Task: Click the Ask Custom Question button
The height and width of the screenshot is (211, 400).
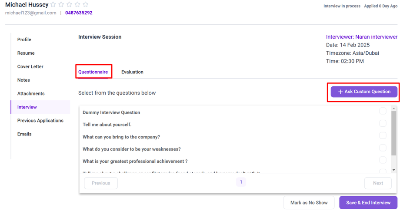Action: point(363,92)
